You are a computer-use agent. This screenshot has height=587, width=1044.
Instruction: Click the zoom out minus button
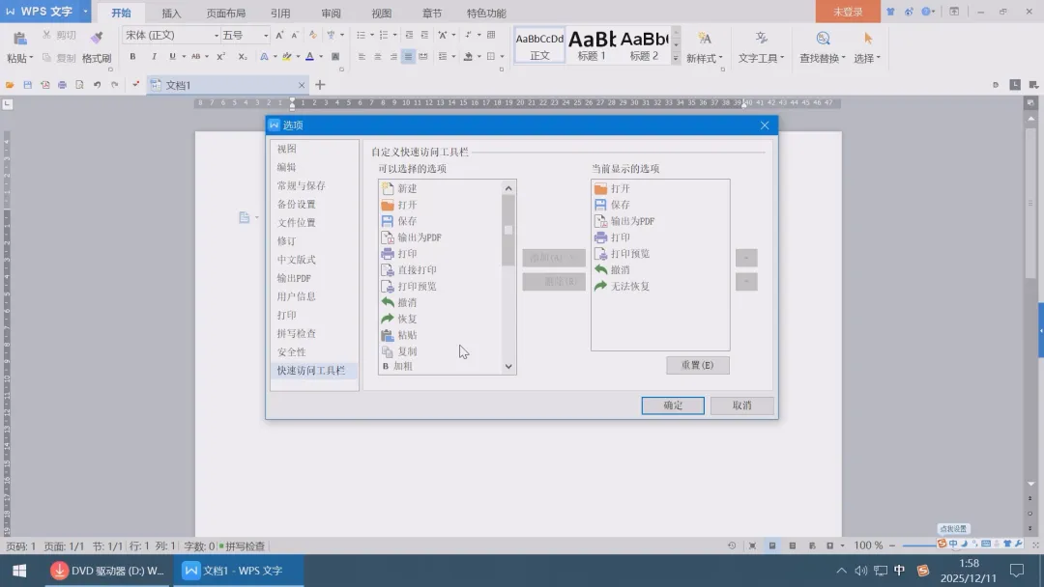click(892, 545)
